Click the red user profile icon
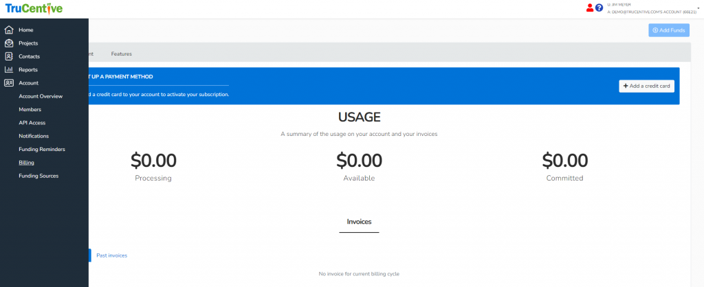Screen dimensions: 704x287 click(x=590, y=8)
